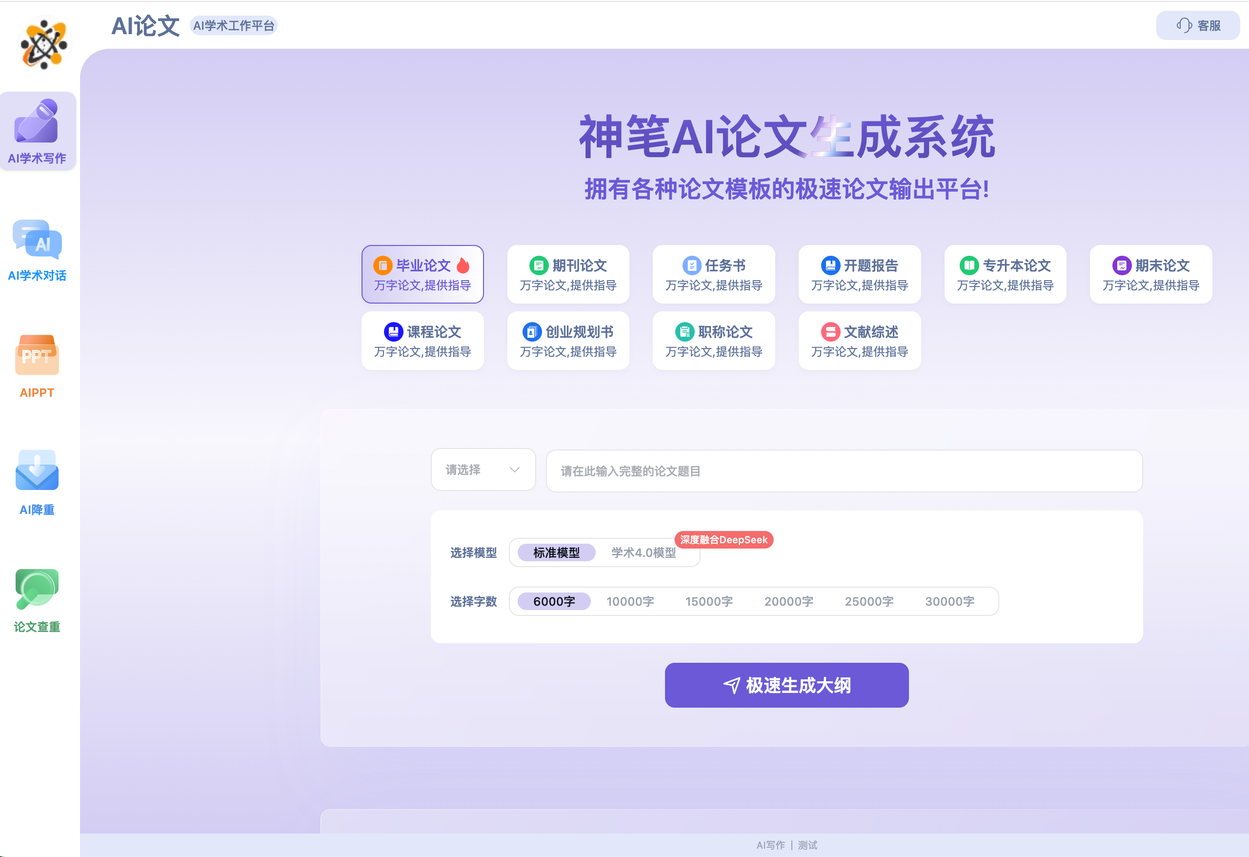Click the 深度融合DeepSeek badge
The image size is (1249, 857).
[x=724, y=539]
